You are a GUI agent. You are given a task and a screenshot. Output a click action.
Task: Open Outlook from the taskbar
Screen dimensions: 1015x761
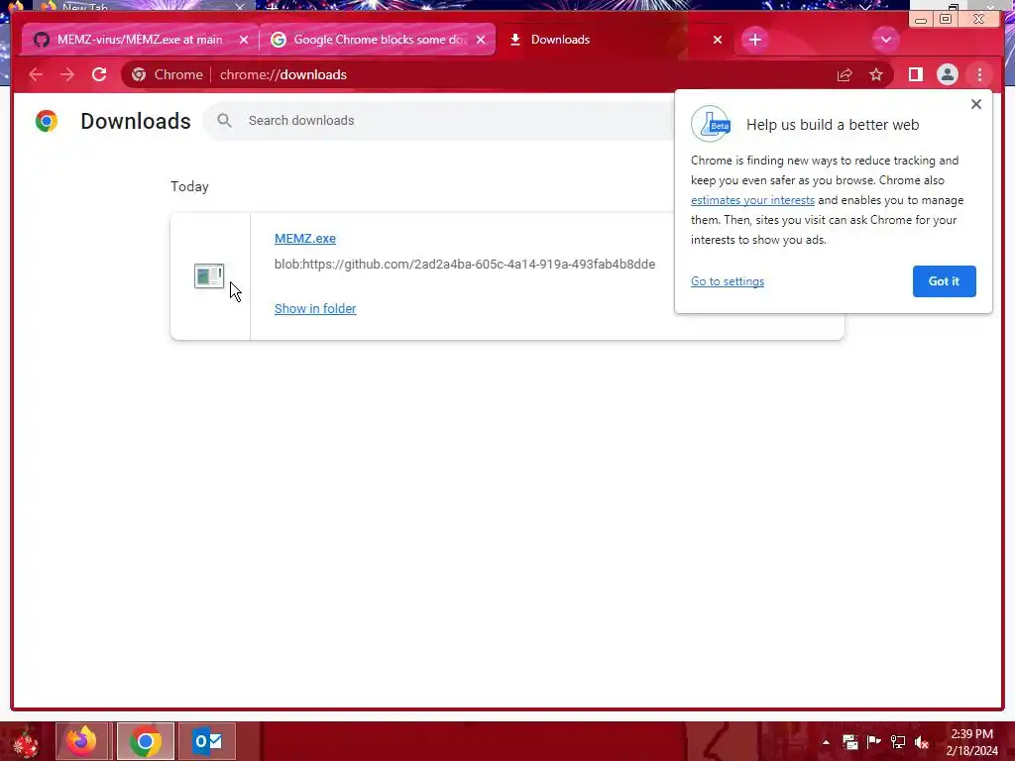(x=207, y=741)
